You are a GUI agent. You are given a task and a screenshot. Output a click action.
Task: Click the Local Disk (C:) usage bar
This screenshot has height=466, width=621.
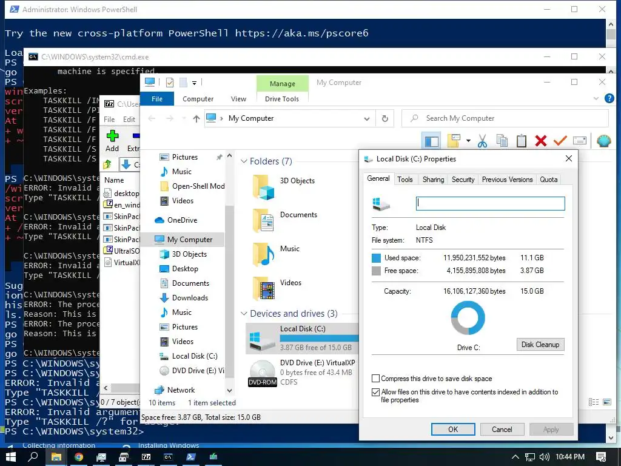tap(319, 338)
